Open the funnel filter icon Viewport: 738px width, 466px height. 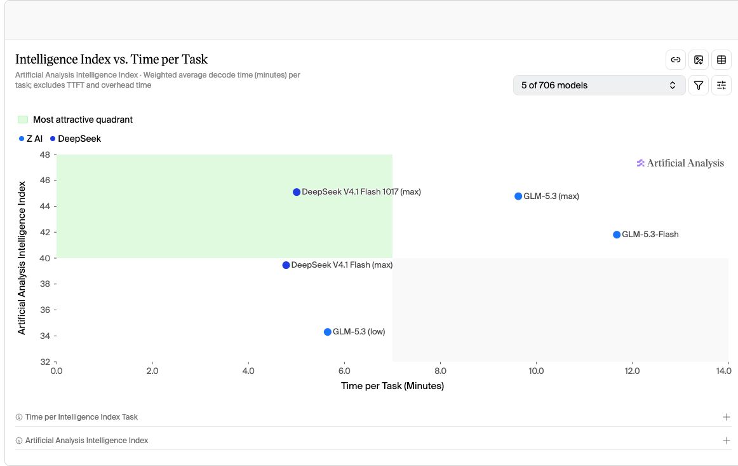[x=699, y=85]
